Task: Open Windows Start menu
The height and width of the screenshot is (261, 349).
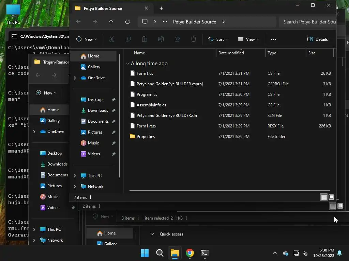Action: [145, 253]
